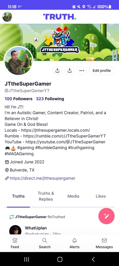Tap the small avatar in top header
This screenshot has width=119, height=266.
[x=7, y=17]
